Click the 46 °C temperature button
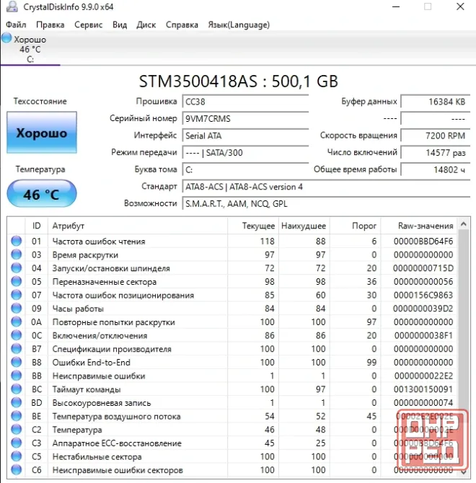 (42, 194)
